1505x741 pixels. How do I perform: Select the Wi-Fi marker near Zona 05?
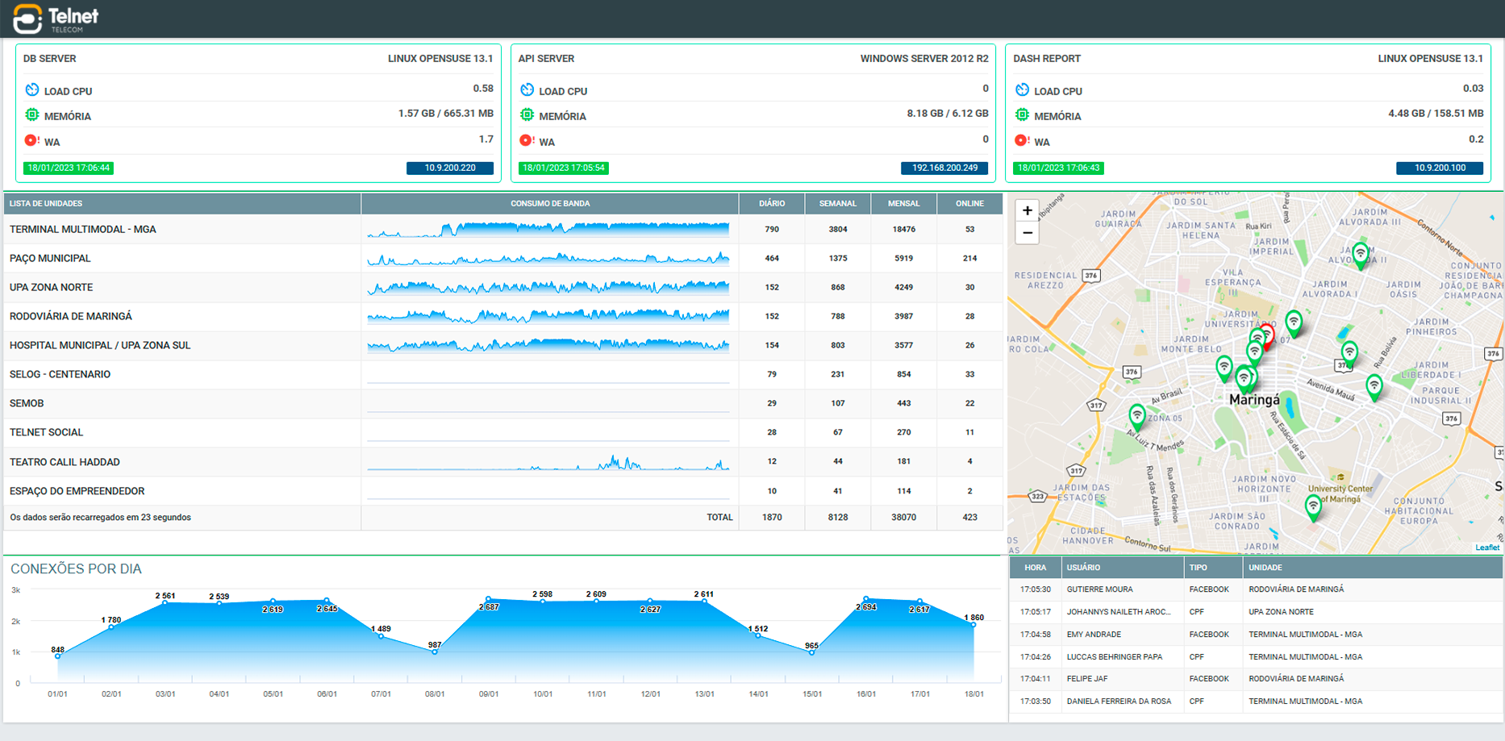point(1137,417)
